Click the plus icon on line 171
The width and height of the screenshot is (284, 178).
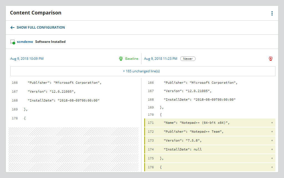coord(272,123)
